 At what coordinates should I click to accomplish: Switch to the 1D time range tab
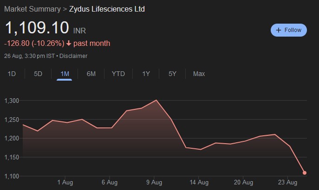click(12, 74)
